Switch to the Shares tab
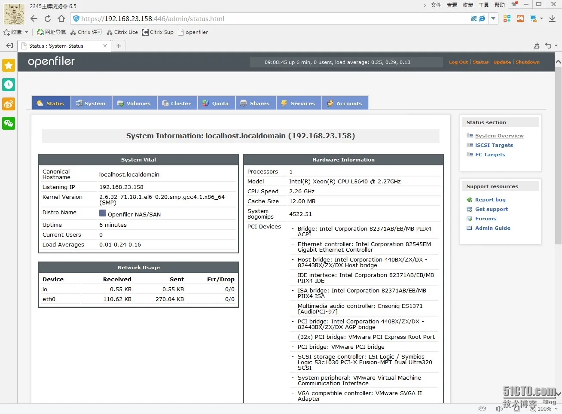562x414 pixels. coord(256,103)
